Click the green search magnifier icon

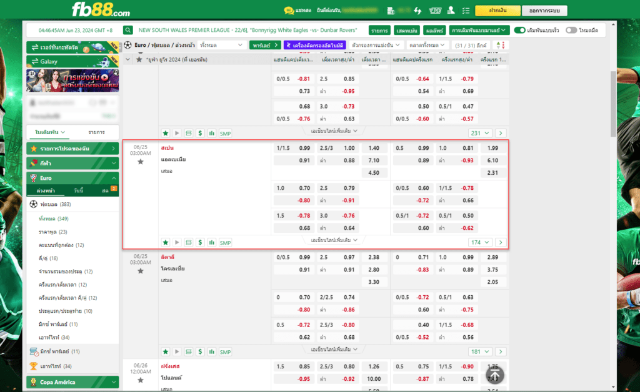pos(127,30)
